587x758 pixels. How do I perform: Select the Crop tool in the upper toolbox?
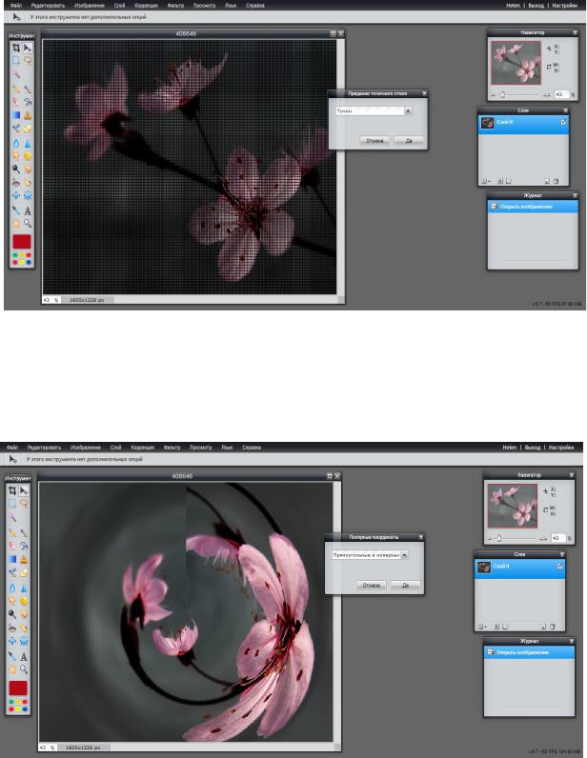pos(15,46)
